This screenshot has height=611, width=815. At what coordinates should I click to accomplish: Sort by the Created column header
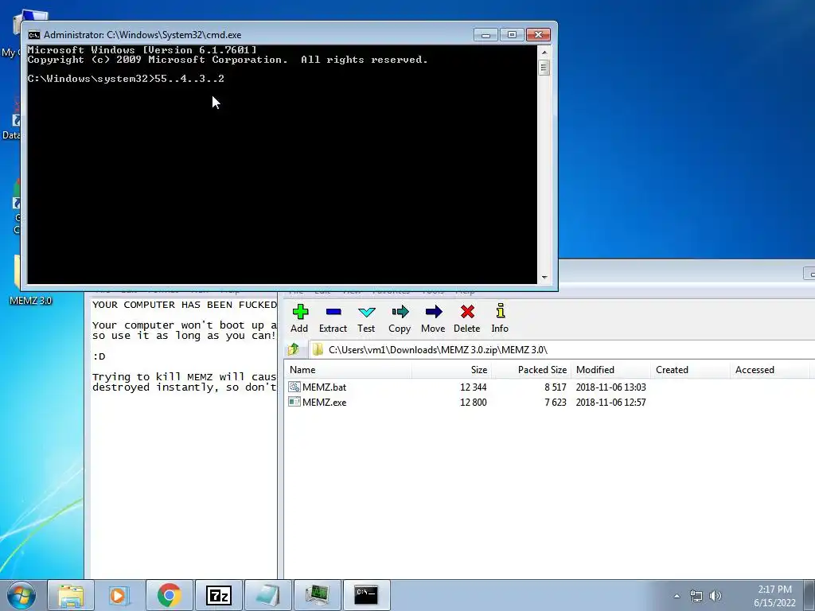(690, 370)
